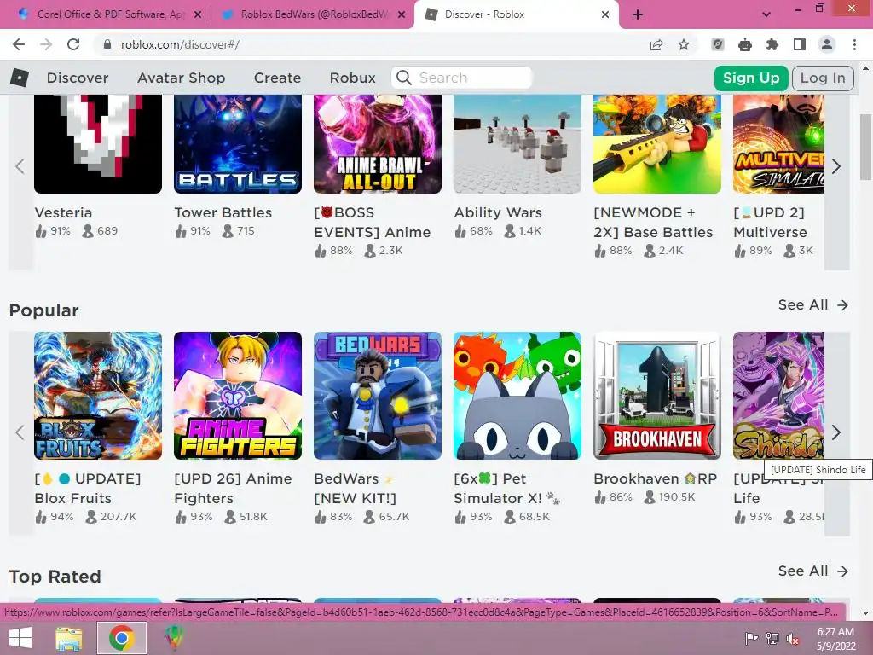873x655 pixels.
Task: Click See All for Popular
Action: click(x=812, y=304)
